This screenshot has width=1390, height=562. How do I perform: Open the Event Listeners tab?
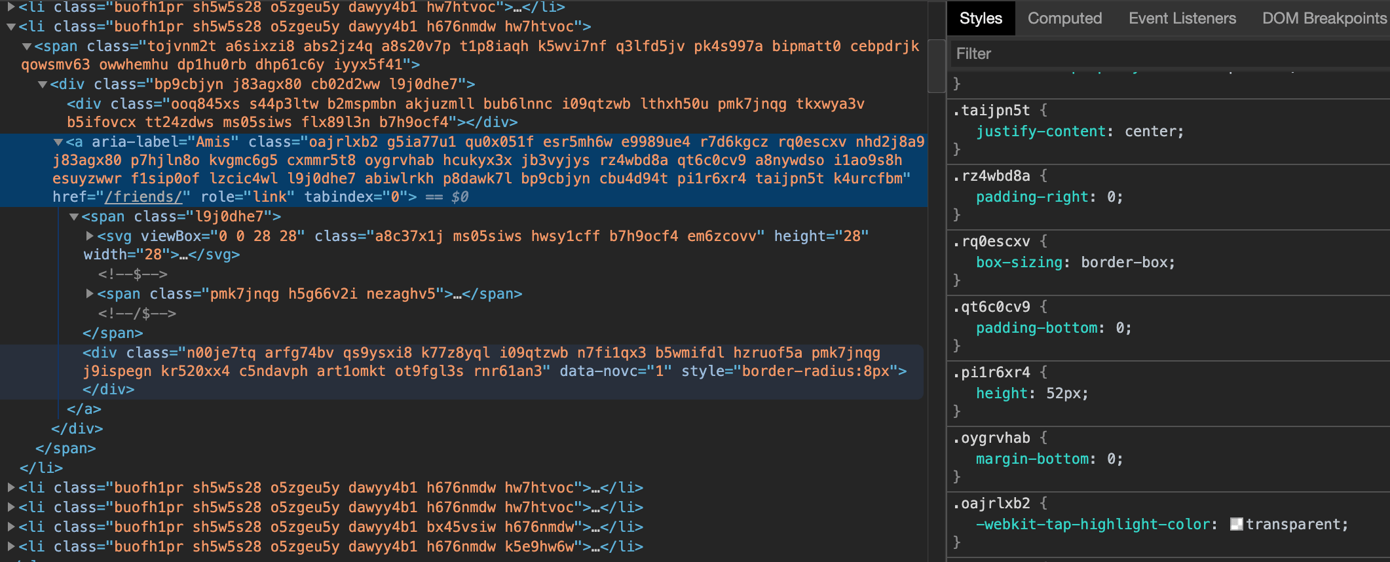click(x=1182, y=18)
